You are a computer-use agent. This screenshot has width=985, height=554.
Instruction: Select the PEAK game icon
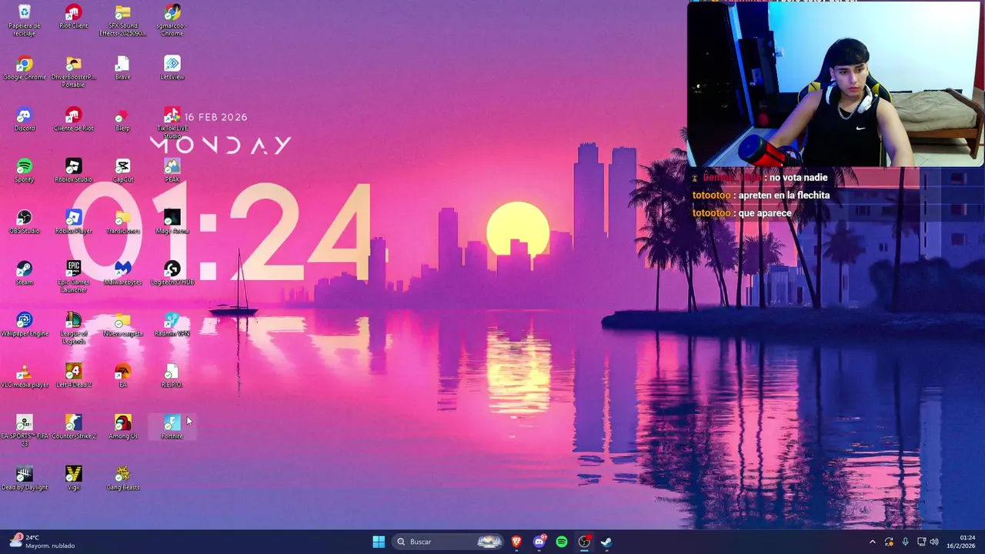172,171
